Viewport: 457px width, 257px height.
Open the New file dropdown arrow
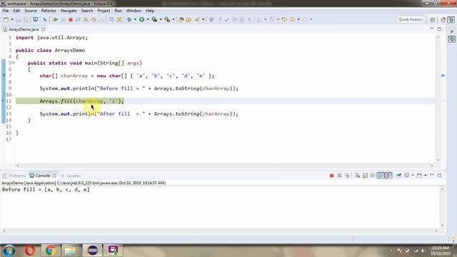12,19
